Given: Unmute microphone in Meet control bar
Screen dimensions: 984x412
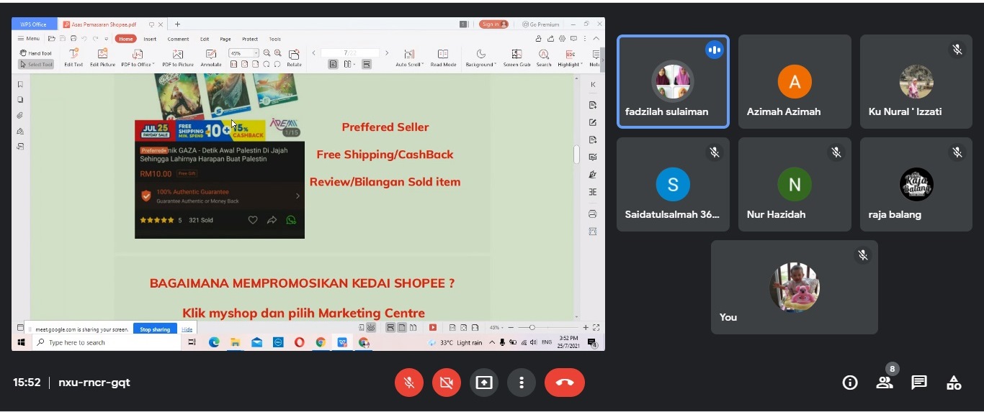Looking at the screenshot, I should tap(409, 383).
